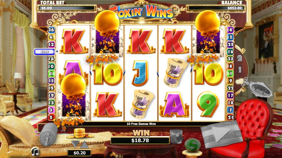Click the gold coin stack bet icon

tap(80, 133)
